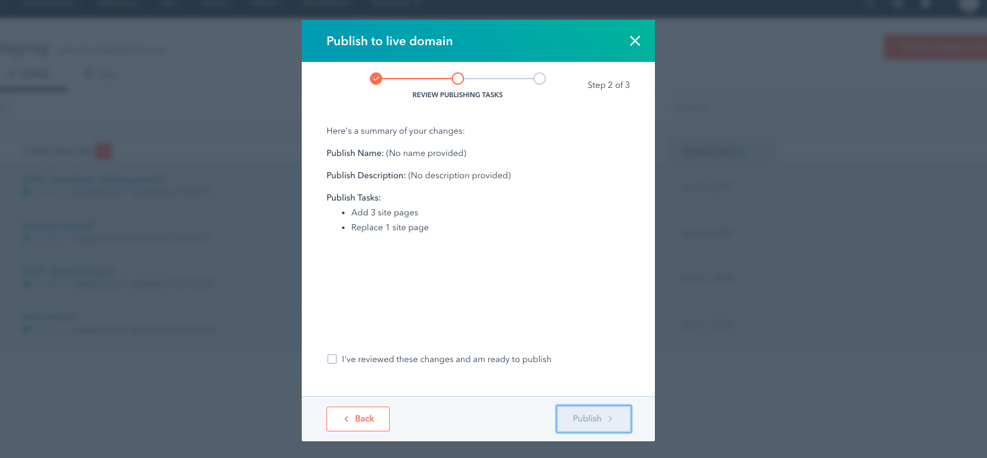Click the right chevron inside Publish button
This screenshot has width=987, height=458.
(x=610, y=419)
